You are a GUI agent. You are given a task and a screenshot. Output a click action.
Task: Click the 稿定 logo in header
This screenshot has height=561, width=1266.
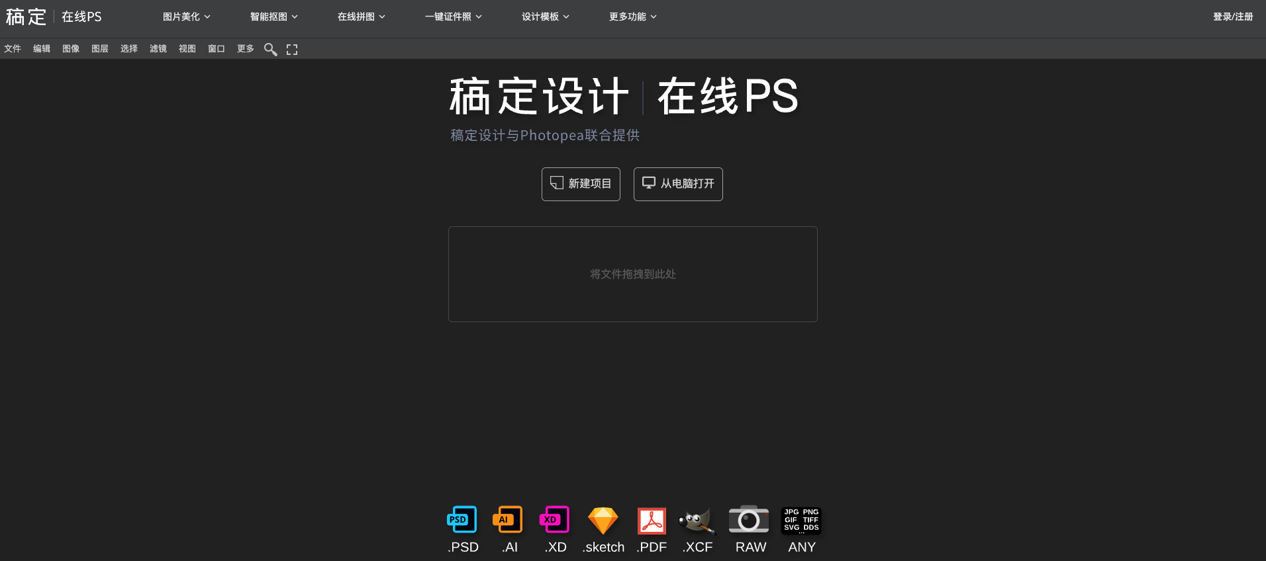pyautogui.click(x=26, y=17)
